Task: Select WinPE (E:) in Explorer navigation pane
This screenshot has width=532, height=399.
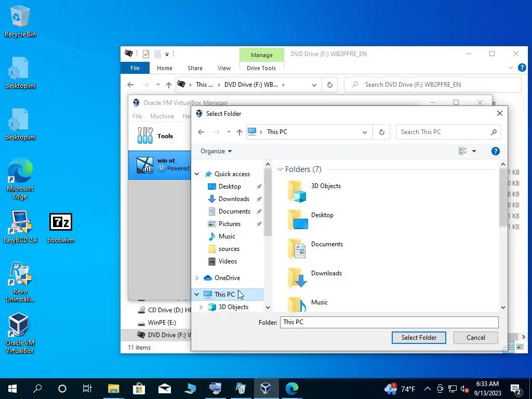Action: (x=162, y=323)
